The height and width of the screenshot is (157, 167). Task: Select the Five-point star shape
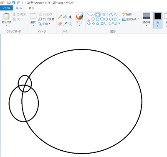(x=98, y=23)
